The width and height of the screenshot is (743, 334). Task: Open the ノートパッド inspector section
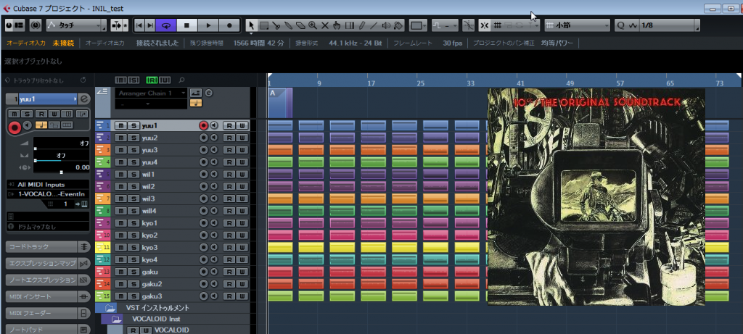point(48,329)
